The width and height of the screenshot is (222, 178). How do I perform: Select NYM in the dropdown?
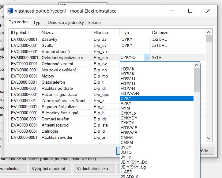156,108
